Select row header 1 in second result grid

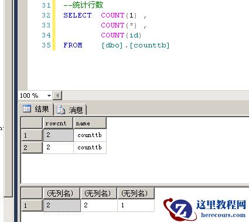point(32,205)
